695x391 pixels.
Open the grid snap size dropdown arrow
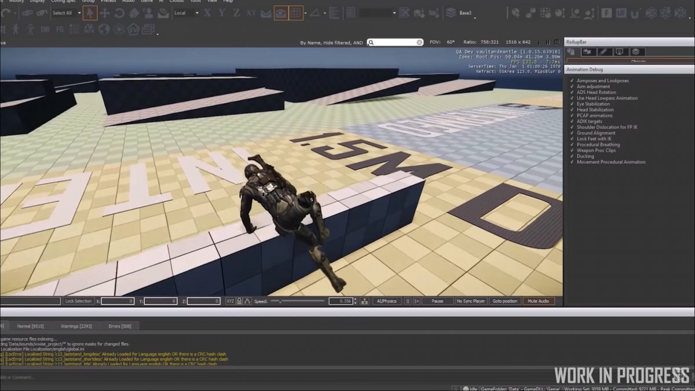(306, 13)
